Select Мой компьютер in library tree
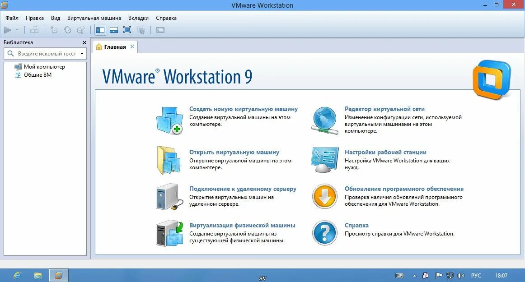Image resolution: width=525 pixels, height=282 pixels. pyautogui.click(x=44, y=67)
